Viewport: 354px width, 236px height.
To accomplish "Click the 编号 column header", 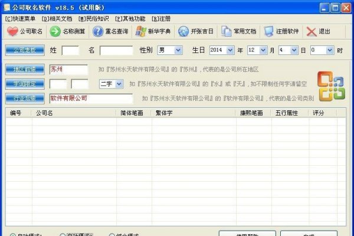I will coord(19,113).
